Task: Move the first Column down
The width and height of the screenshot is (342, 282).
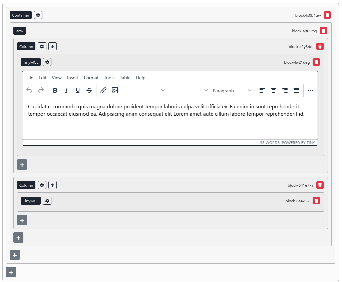Action: pyautogui.click(x=52, y=46)
